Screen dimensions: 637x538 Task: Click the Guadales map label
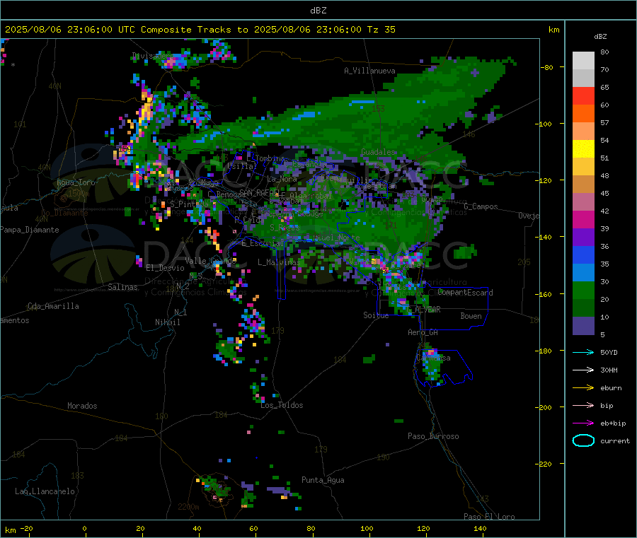pyautogui.click(x=378, y=152)
